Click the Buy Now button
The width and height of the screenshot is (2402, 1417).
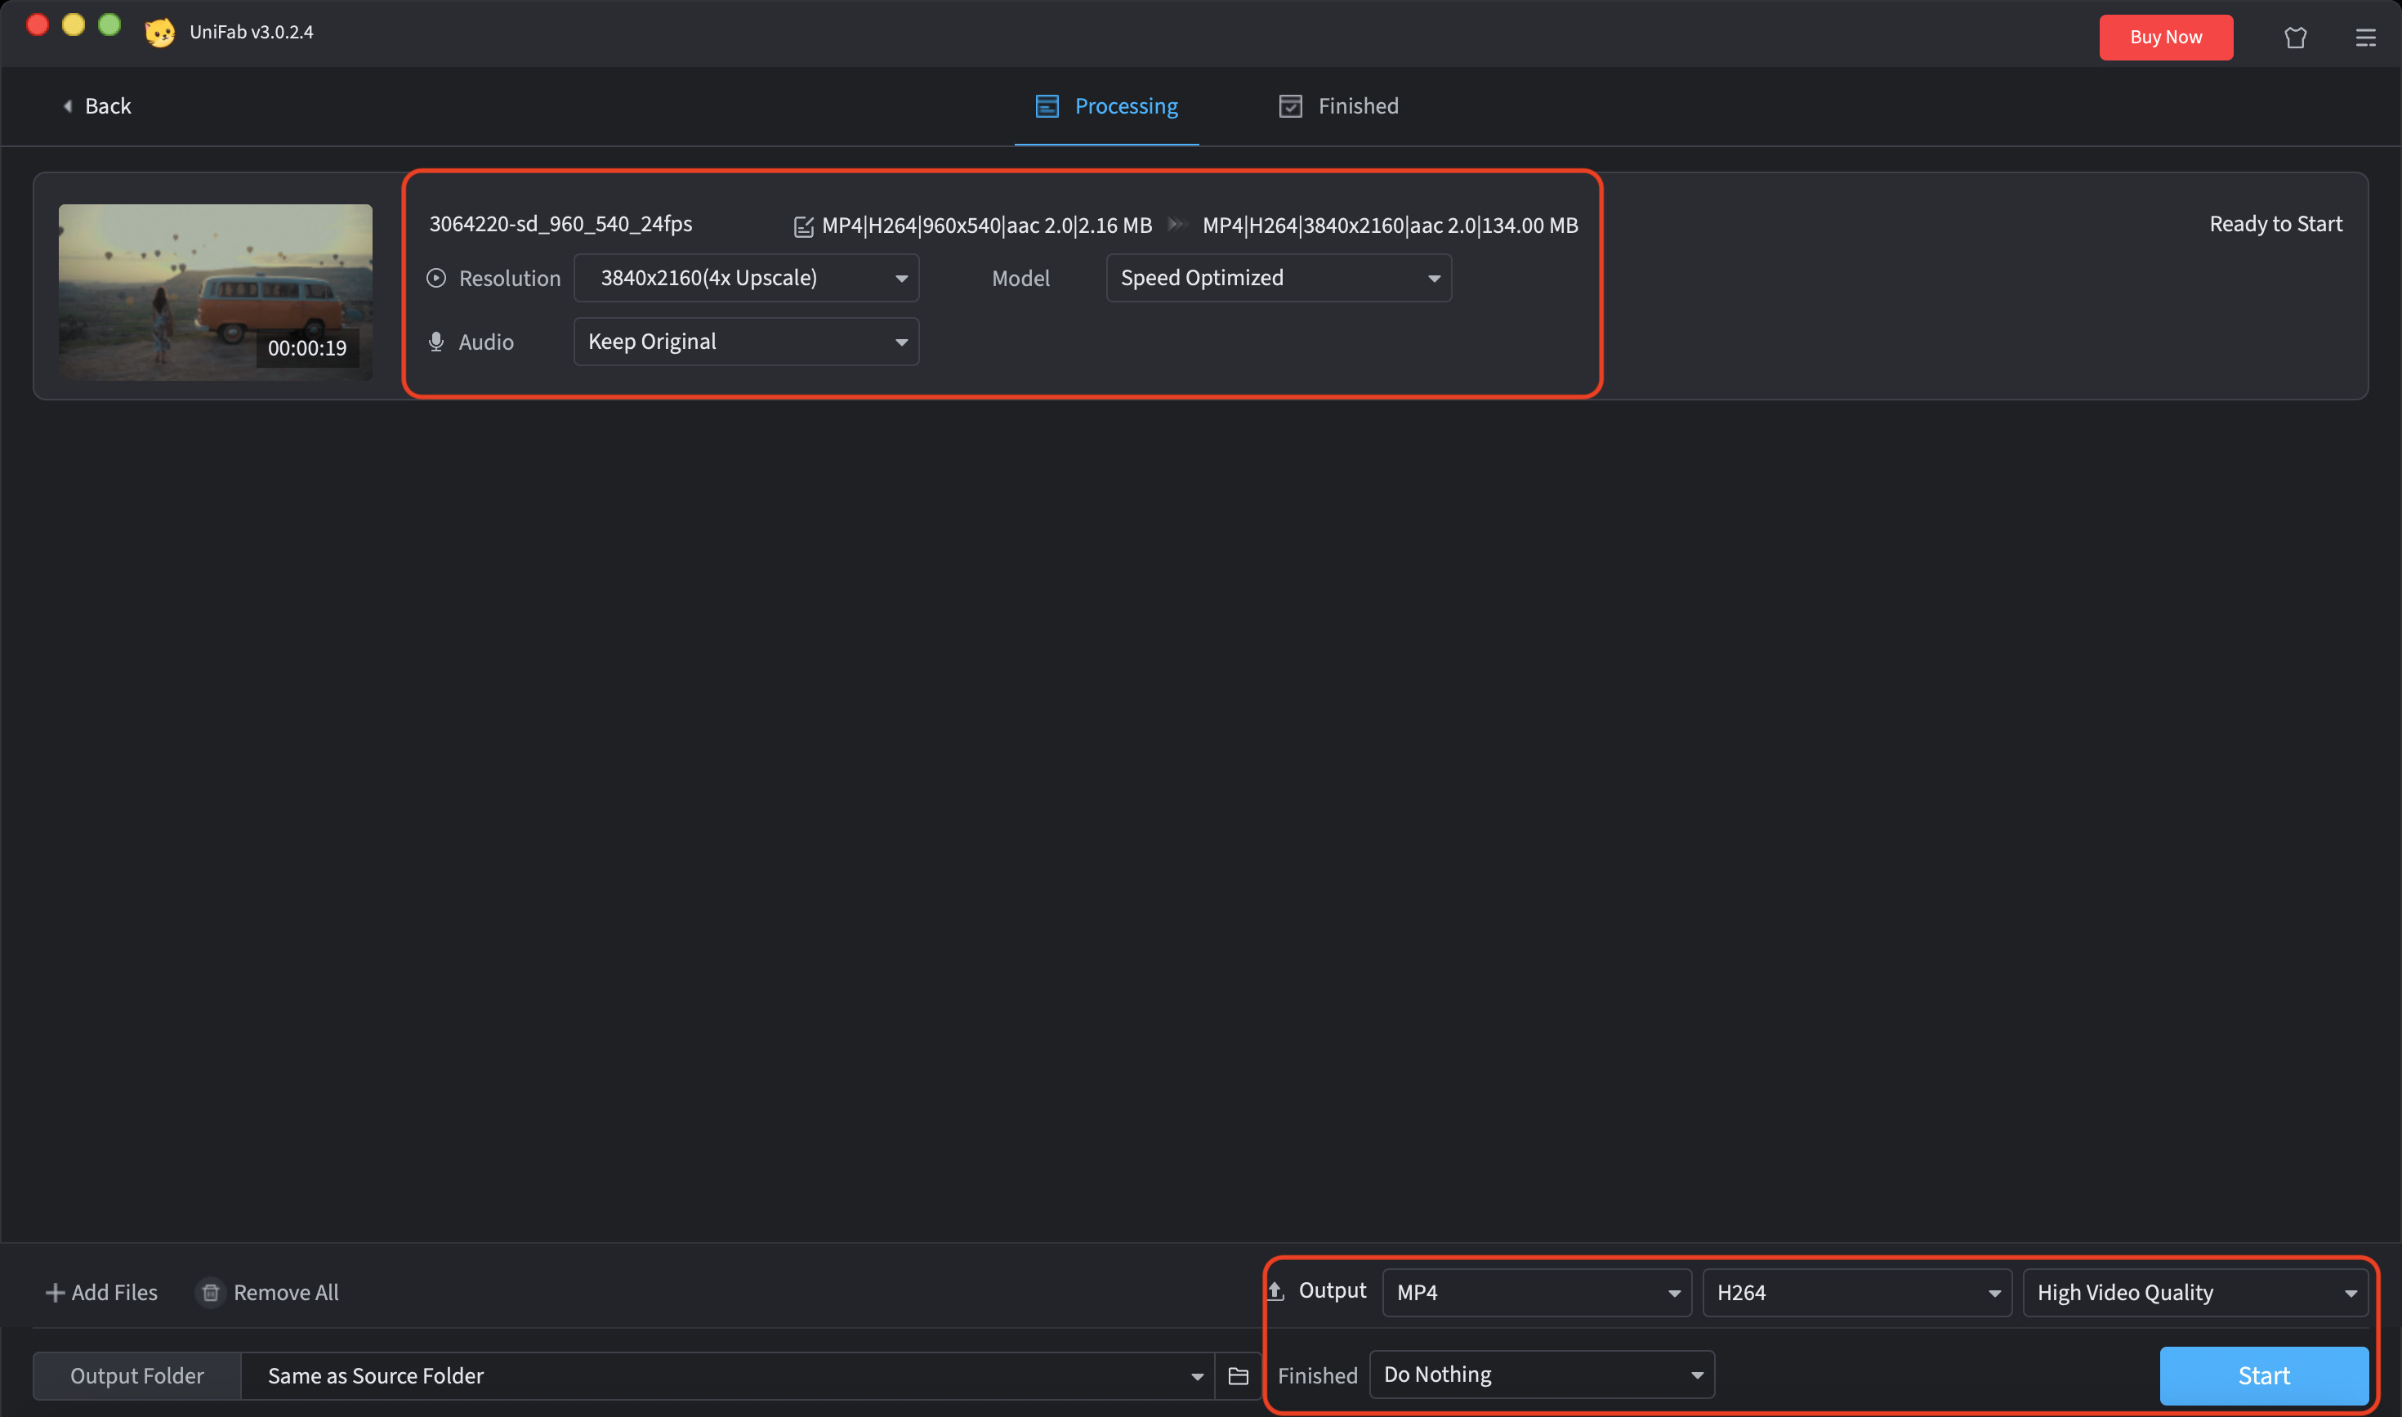coord(2165,38)
